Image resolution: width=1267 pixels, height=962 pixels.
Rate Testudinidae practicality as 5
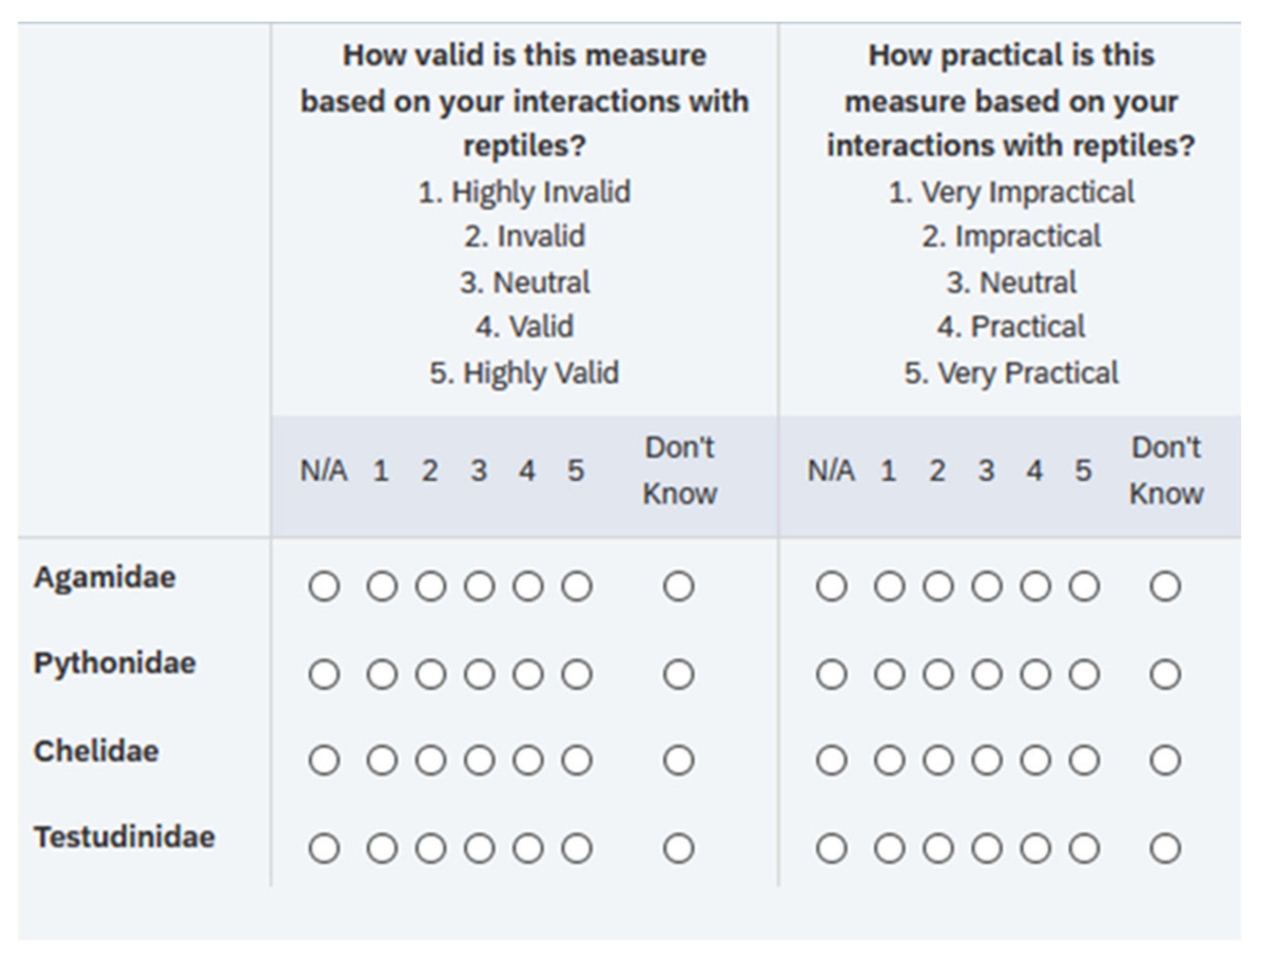1084,848
